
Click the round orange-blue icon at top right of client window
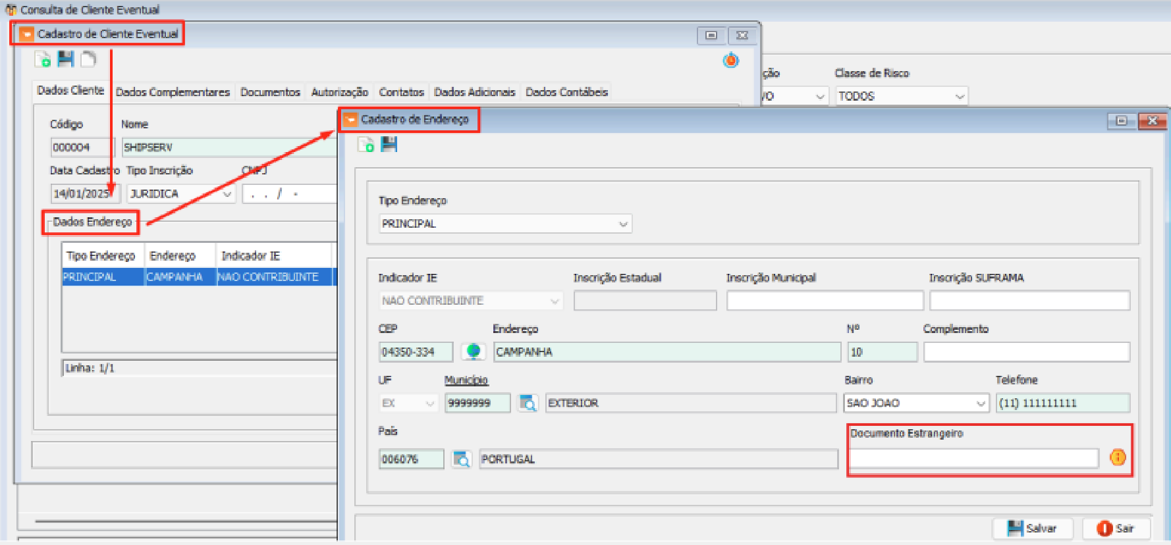pos(731,61)
